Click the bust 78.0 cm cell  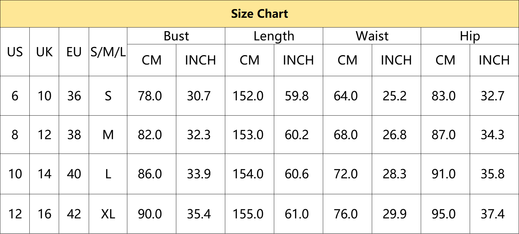pos(152,96)
